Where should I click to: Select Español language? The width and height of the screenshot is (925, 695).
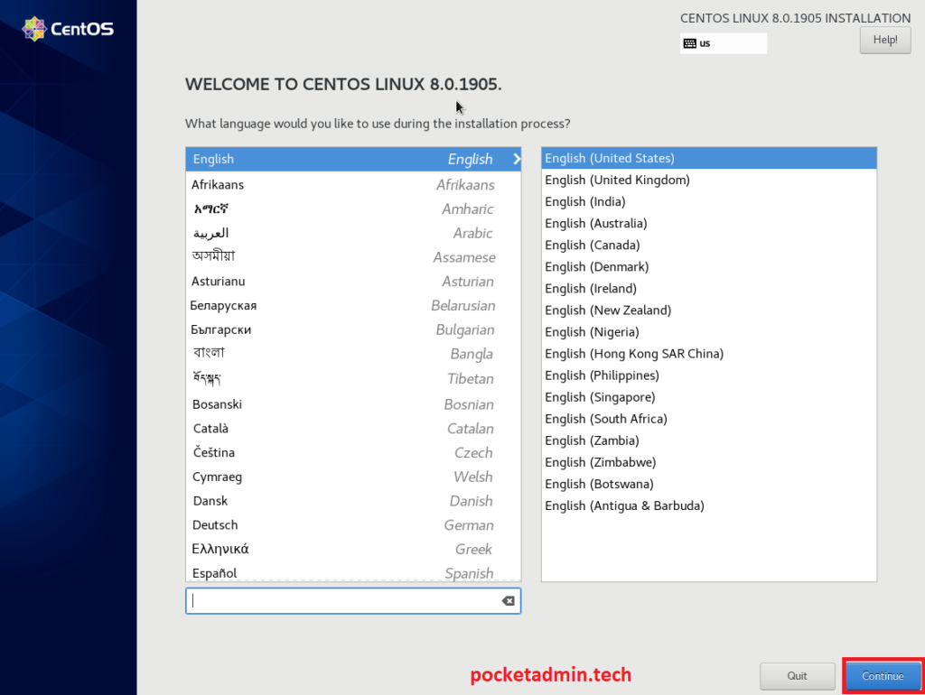[x=353, y=572]
